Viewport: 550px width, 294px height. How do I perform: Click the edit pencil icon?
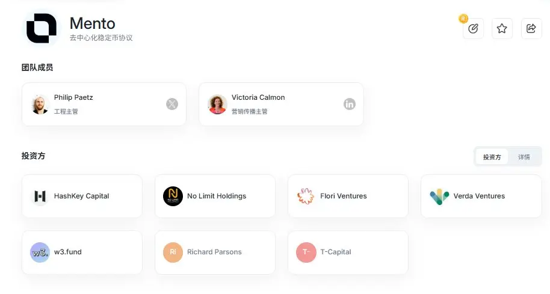tap(473, 28)
